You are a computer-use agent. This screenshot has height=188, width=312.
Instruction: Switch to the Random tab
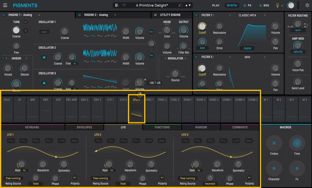[x=201, y=127]
